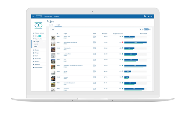This screenshot has width=187, height=114.
Task: Click the Tableau de bord sidebar icon
Action: 34,33
